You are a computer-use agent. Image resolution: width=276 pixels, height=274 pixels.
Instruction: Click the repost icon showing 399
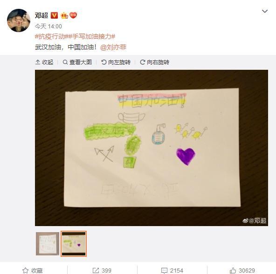102,270
